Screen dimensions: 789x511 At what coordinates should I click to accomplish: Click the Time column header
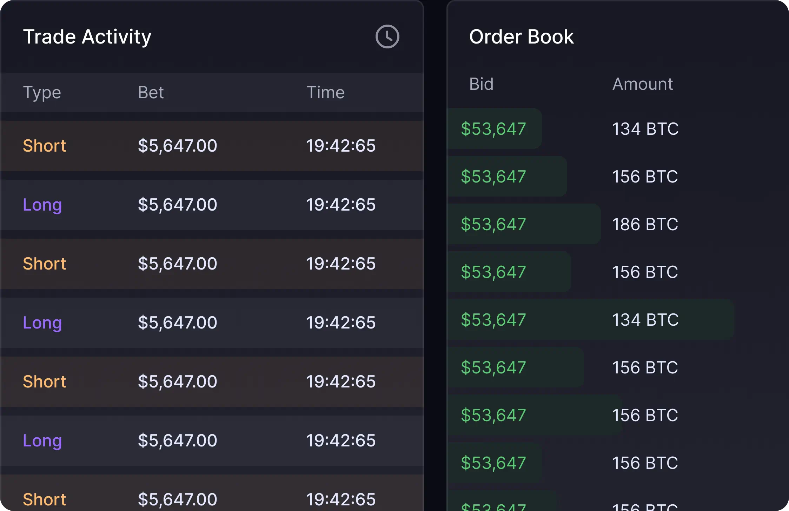click(x=325, y=93)
